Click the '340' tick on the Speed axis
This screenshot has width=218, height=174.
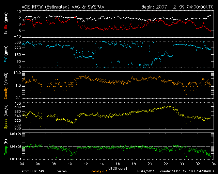click(x=18, y=116)
